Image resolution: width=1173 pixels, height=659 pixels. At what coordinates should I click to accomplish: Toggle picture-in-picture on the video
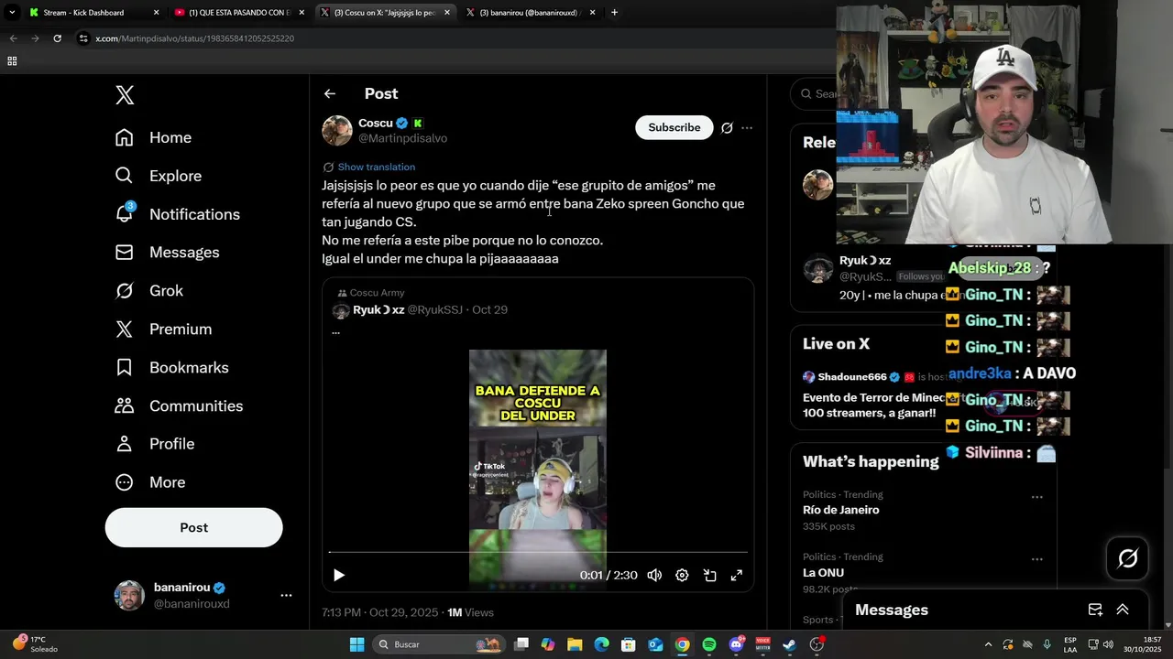[709, 575]
